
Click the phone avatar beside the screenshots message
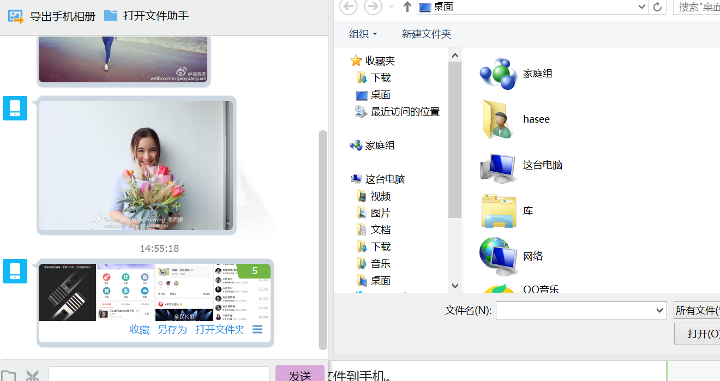click(15, 271)
